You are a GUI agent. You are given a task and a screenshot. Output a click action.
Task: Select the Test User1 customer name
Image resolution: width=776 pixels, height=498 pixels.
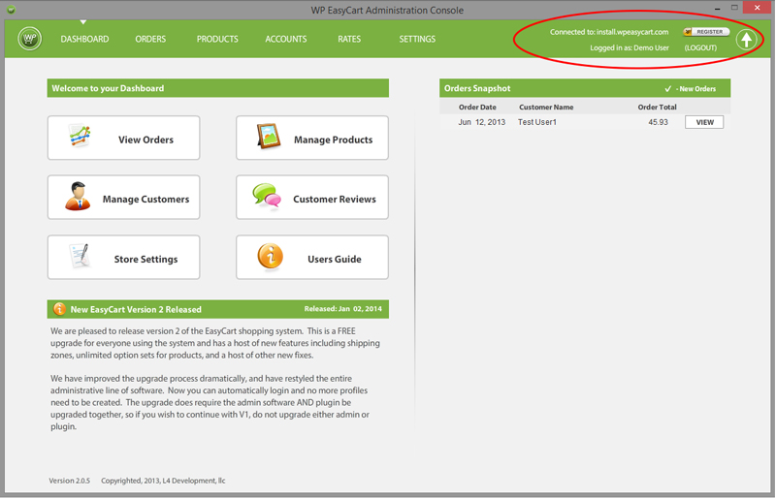click(537, 122)
